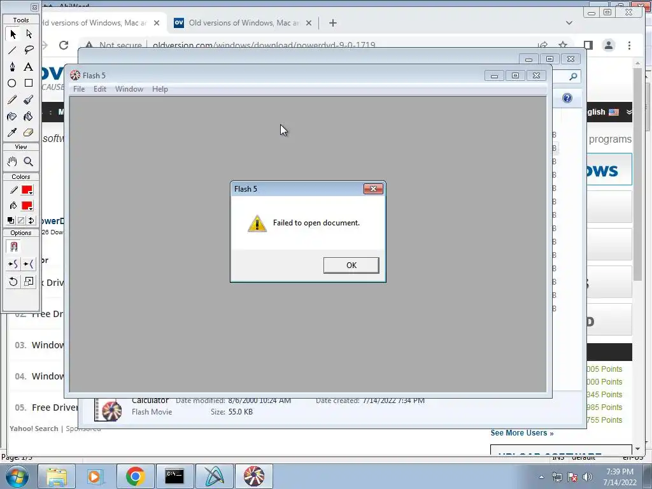Open Chrome's three-dot menu
The image size is (652, 489).
(629, 45)
